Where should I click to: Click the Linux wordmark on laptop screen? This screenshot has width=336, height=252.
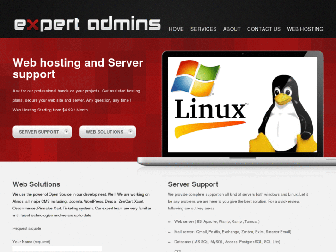coord(211,110)
